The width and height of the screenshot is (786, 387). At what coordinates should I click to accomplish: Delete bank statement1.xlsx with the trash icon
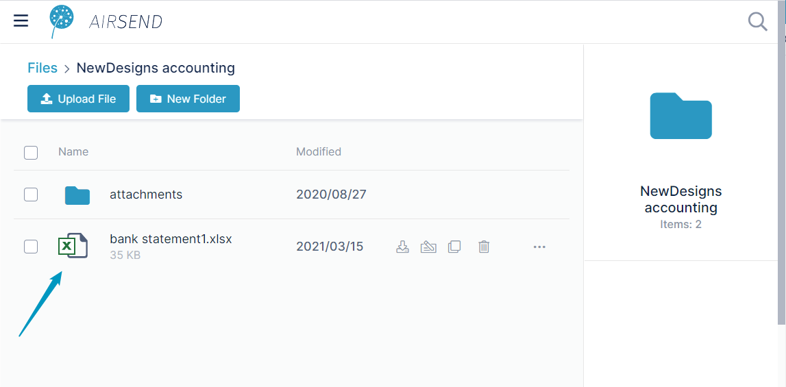tap(484, 247)
